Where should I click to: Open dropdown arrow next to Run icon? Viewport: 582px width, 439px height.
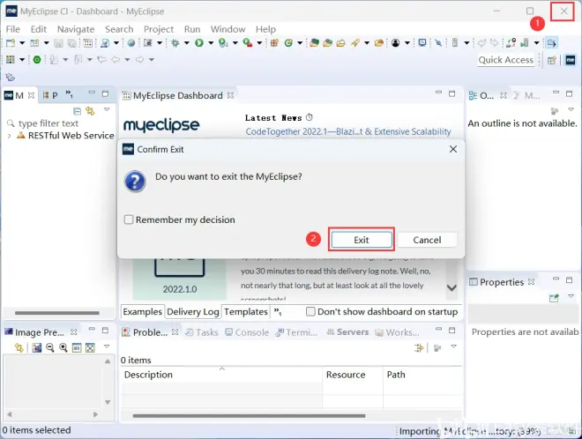[211, 43]
